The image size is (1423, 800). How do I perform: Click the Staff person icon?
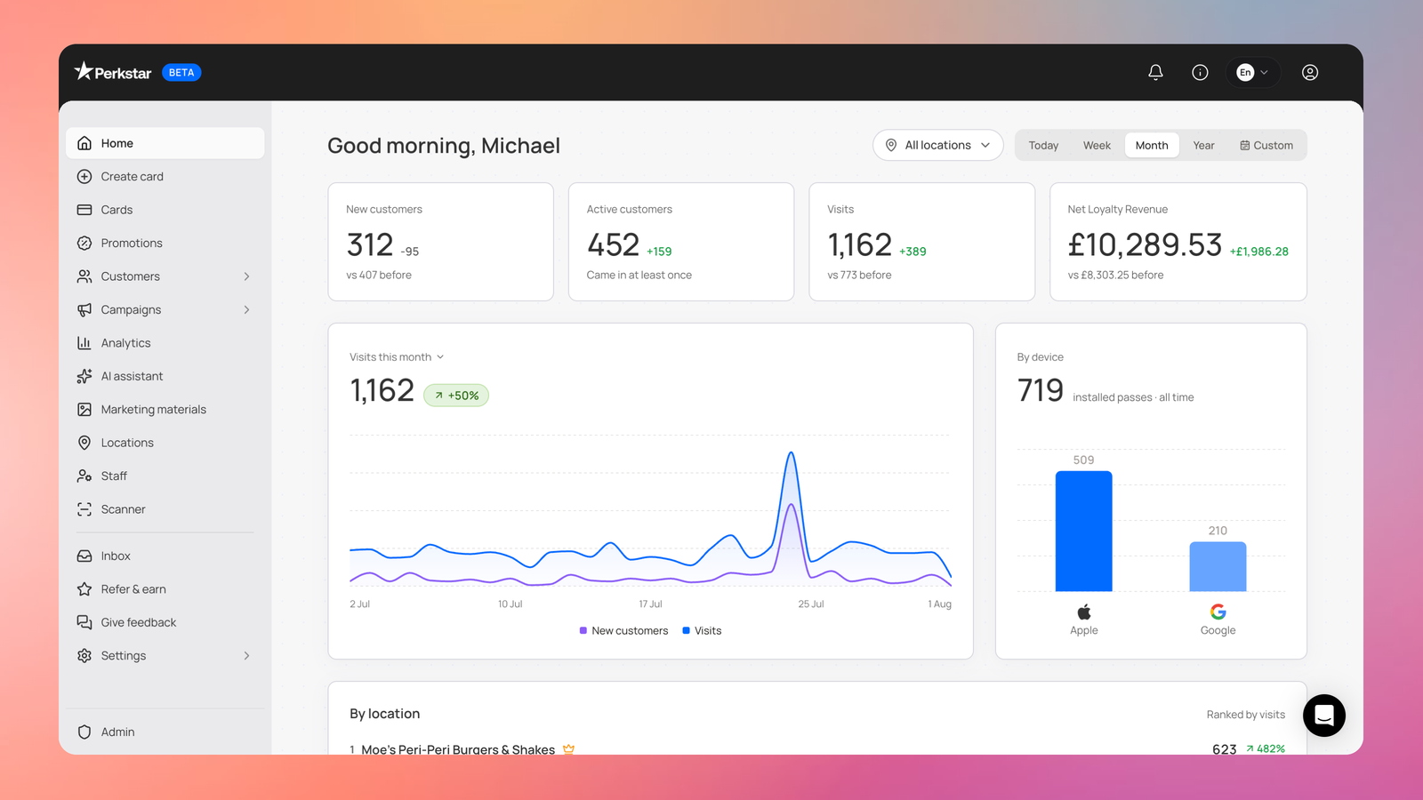point(84,476)
